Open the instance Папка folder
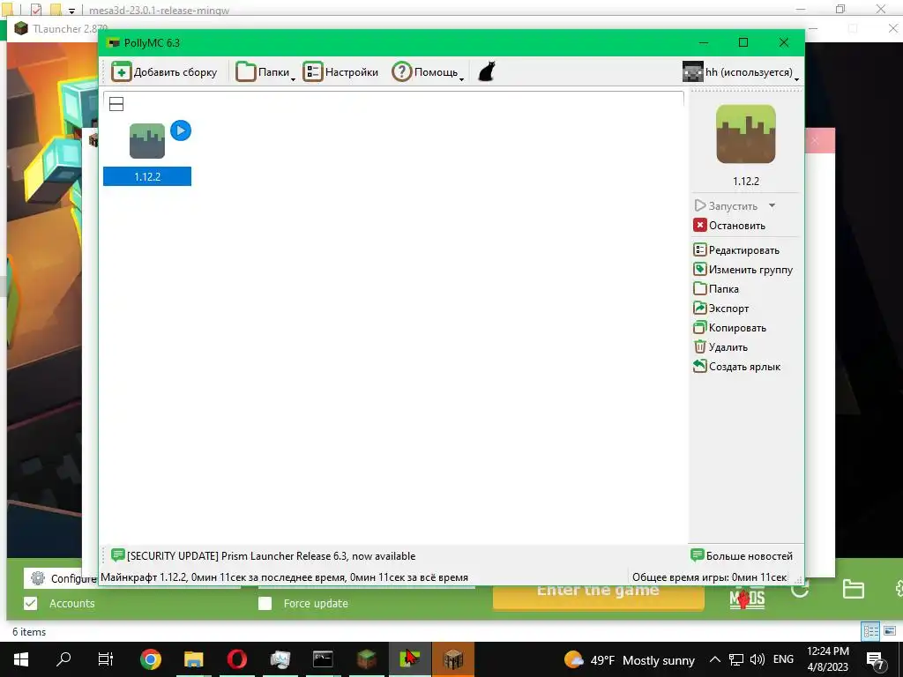 coord(716,289)
